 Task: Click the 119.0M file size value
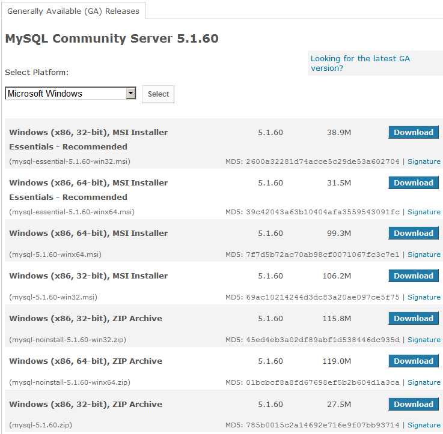337,361
